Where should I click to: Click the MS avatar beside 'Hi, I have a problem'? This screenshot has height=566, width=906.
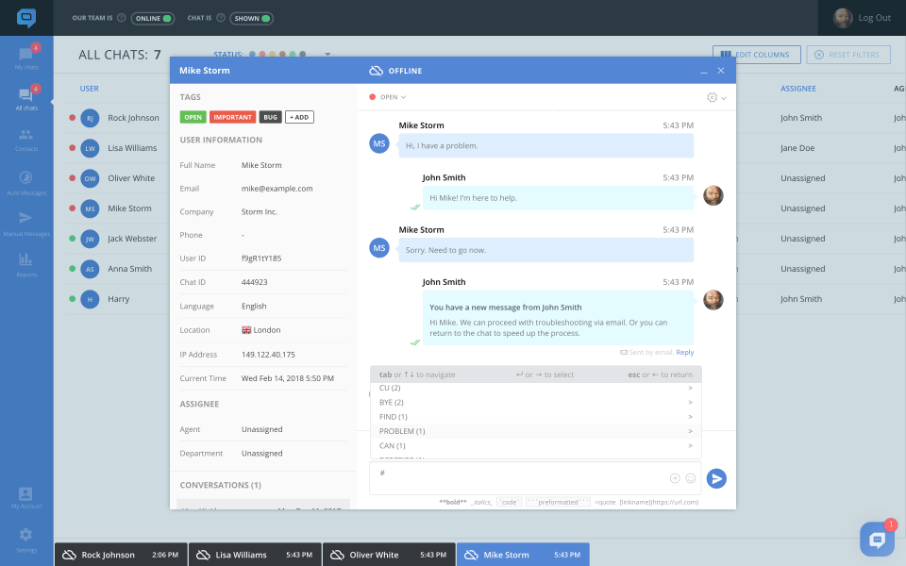tap(379, 143)
